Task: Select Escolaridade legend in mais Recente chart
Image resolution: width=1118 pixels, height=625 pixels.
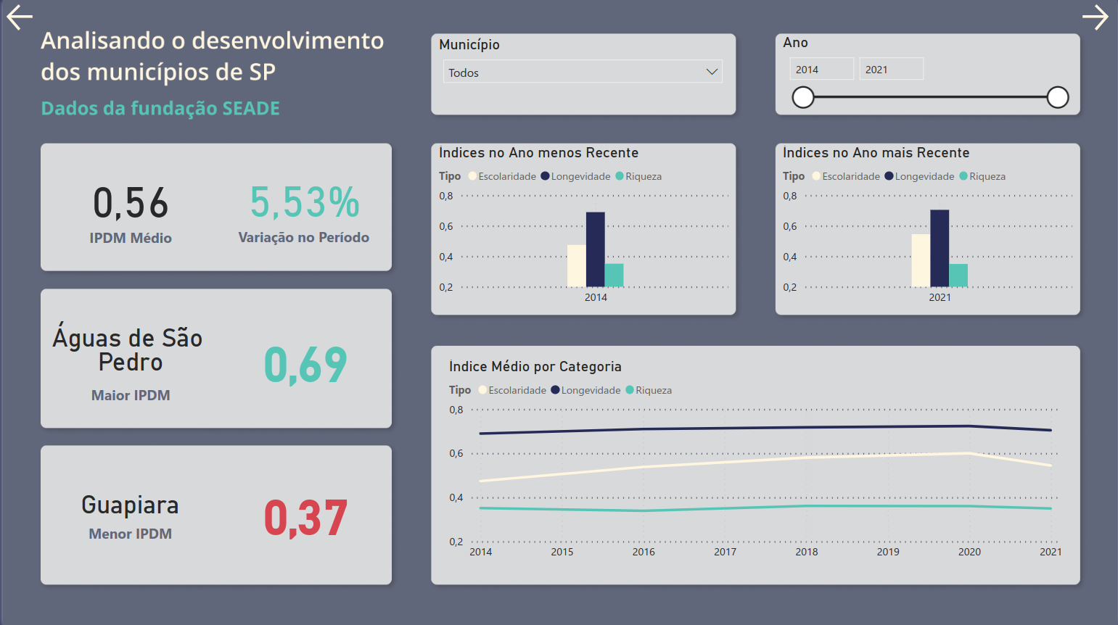Action: coord(846,176)
